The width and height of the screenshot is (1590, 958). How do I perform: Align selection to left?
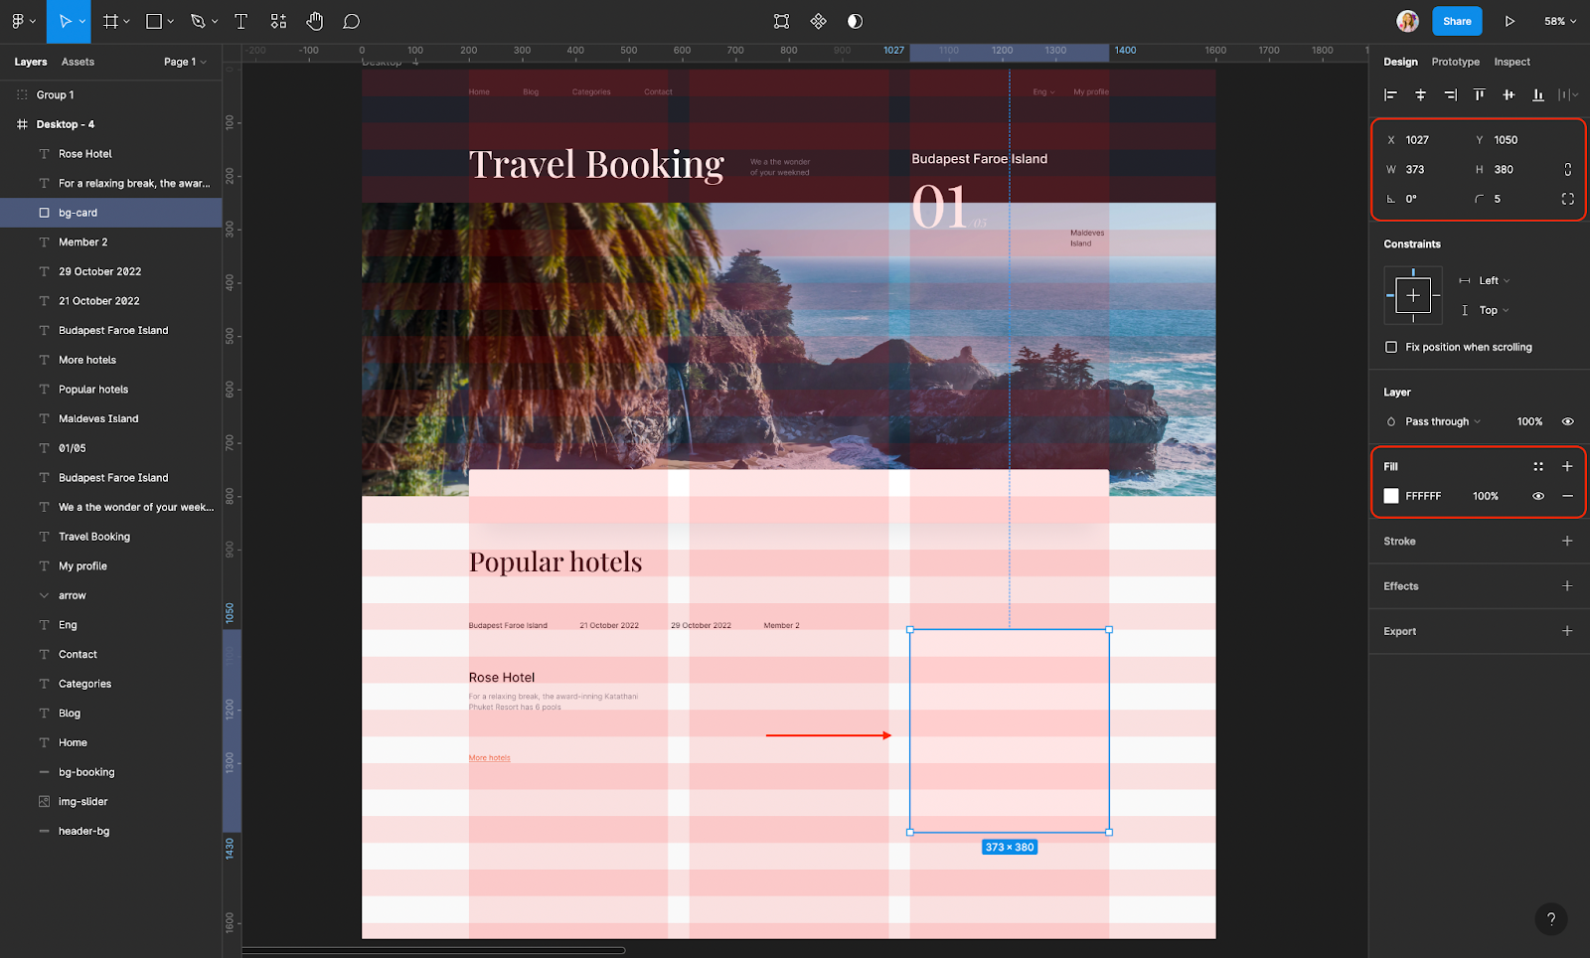(x=1391, y=94)
